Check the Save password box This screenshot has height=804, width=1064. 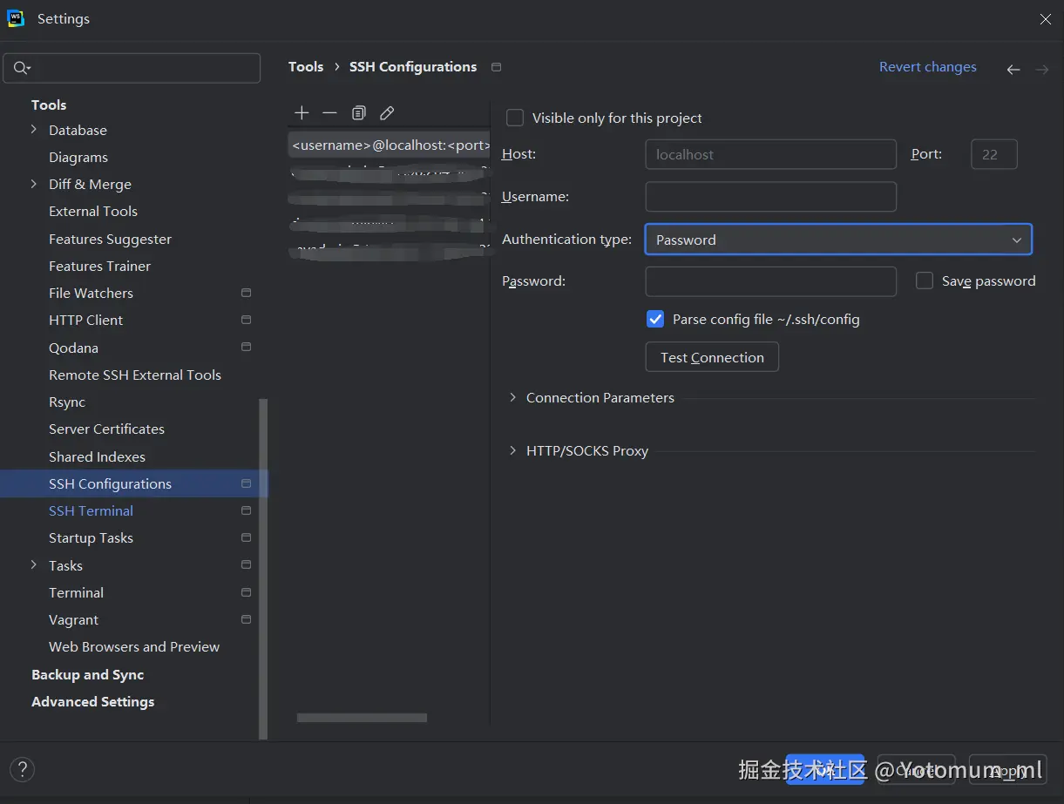coord(925,280)
